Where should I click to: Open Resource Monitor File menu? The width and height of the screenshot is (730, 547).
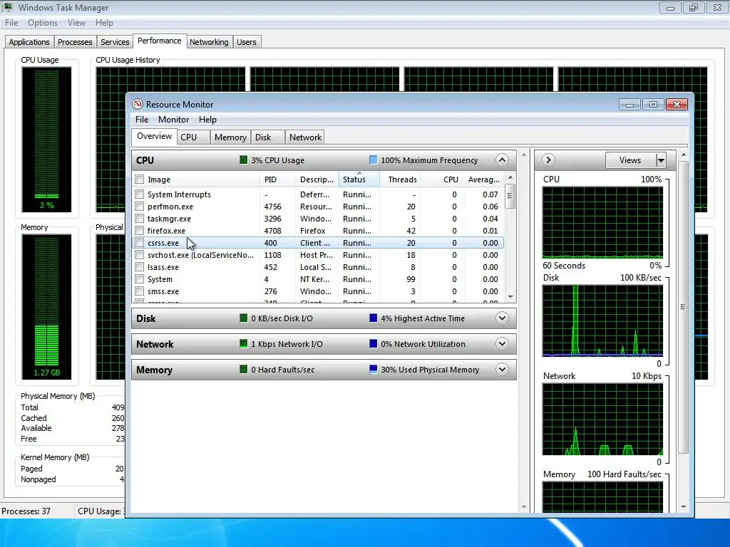pos(142,120)
